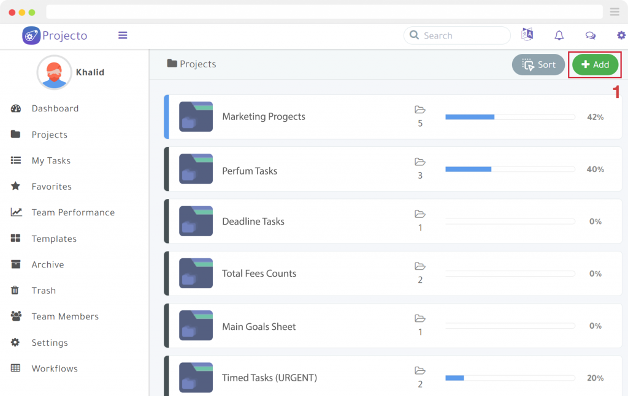The image size is (628, 396).
Task: Click Khalid username text
Action: (90, 72)
